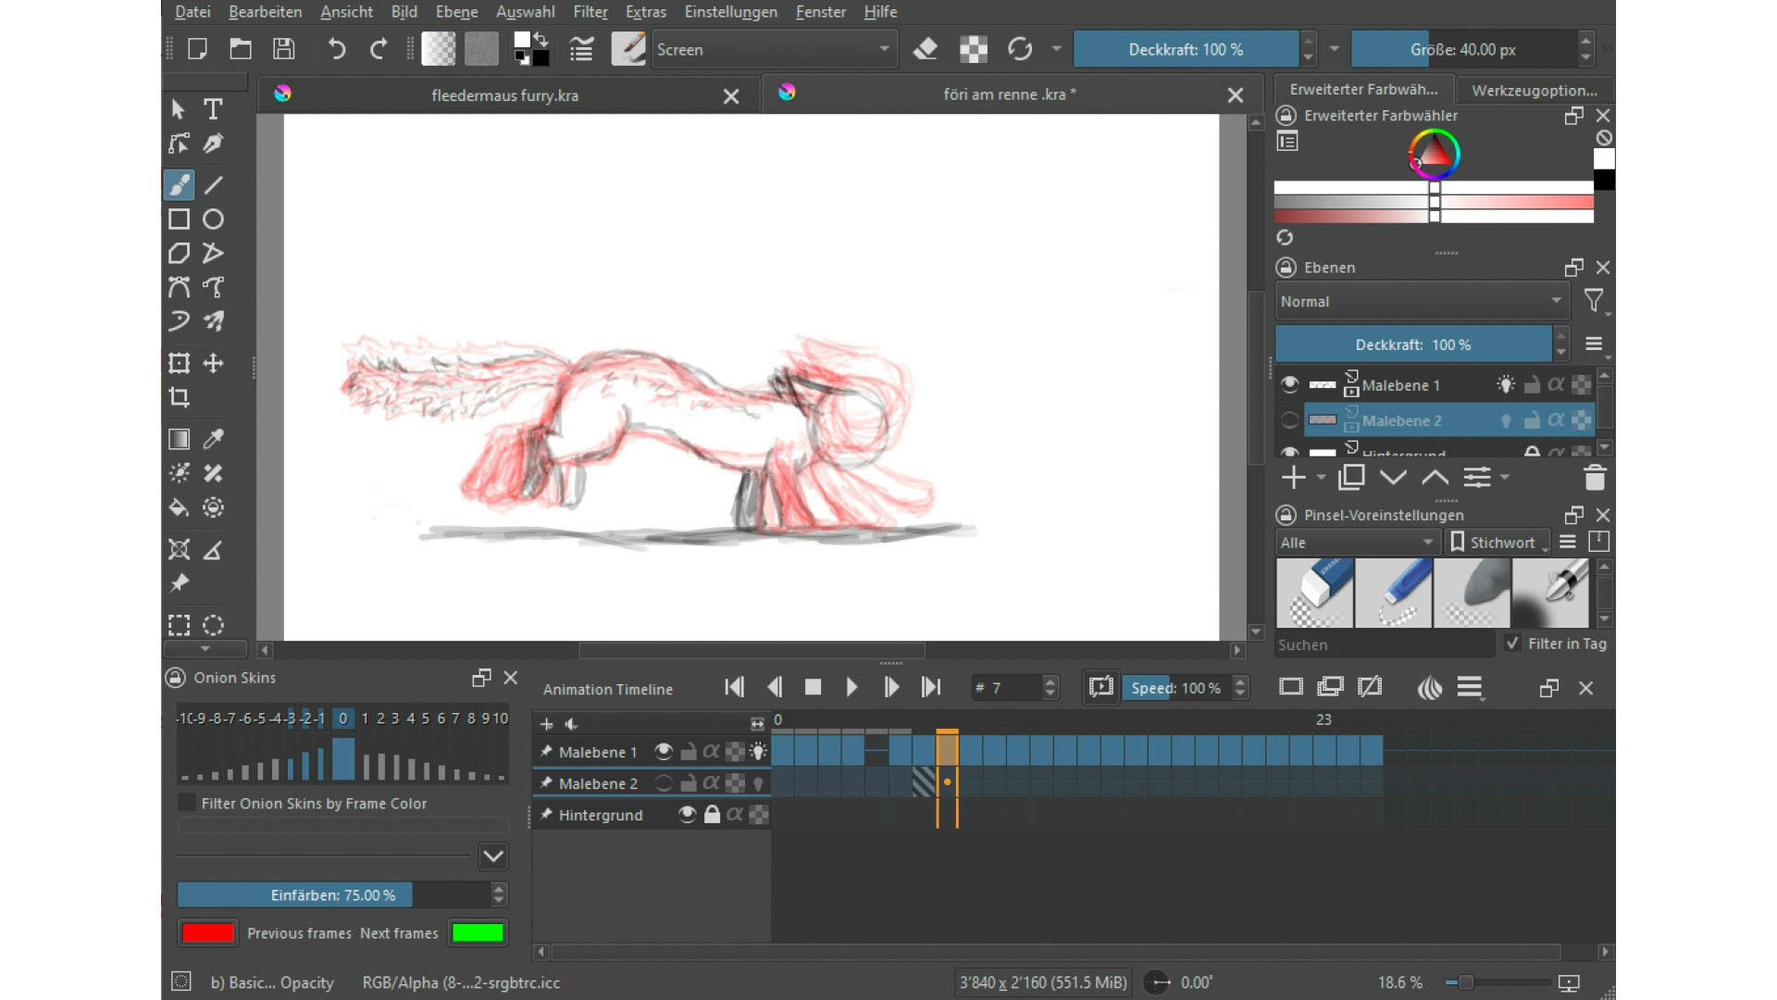Screen dimensions: 1777x1000
Task: Open the Screen blending mode dropdown
Action: click(x=774, y=49)
